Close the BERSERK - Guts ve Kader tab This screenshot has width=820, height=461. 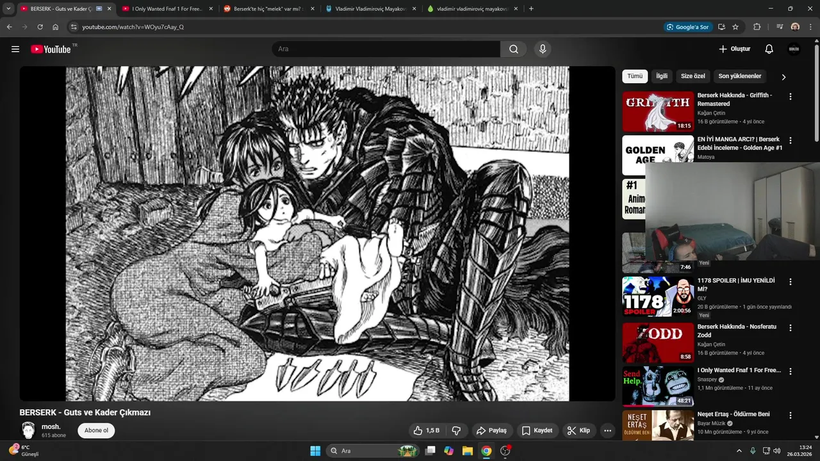pos(109,9)
